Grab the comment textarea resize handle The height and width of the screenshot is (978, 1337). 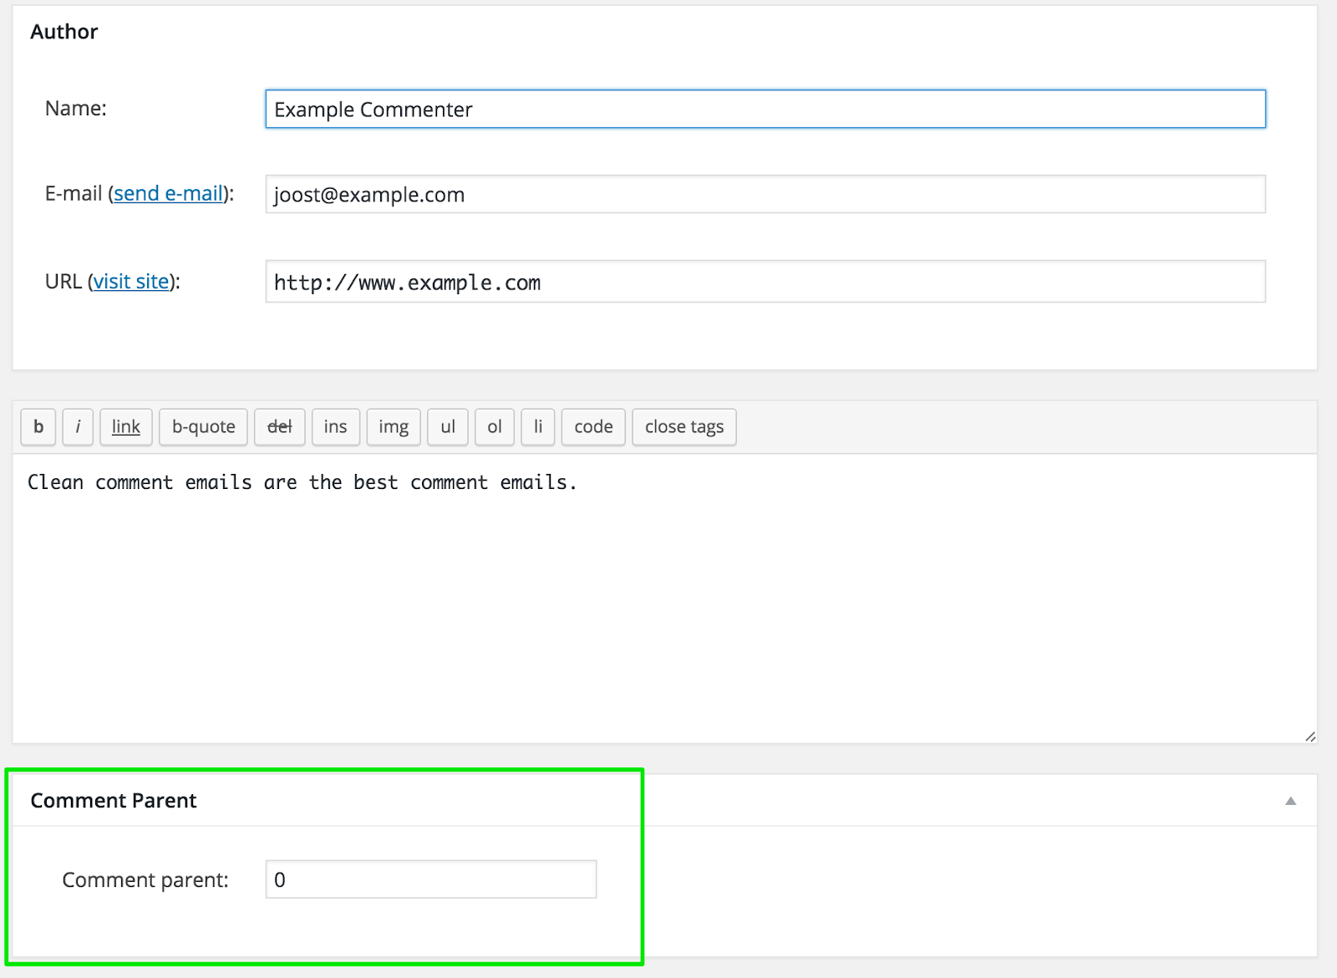click(x=1310, y=736)
